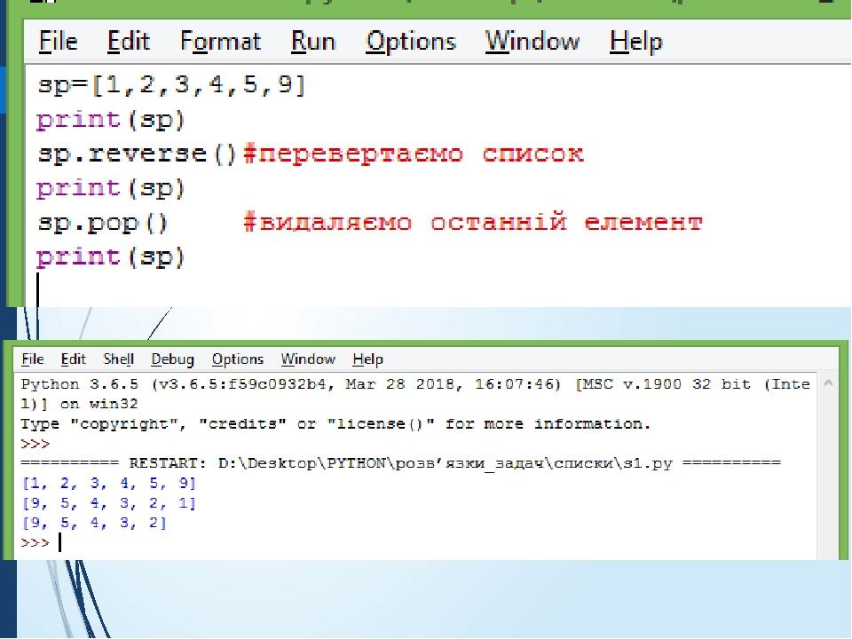Open the Options menu in the shell window

[x=237, y=359]
